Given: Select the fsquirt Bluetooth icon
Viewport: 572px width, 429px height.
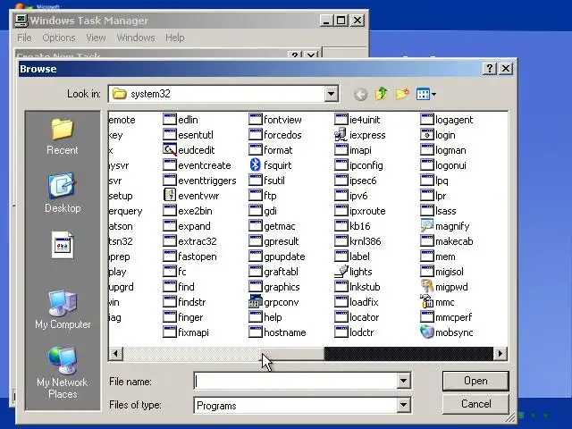Looking at the screenshot, I should click(256, 165).
